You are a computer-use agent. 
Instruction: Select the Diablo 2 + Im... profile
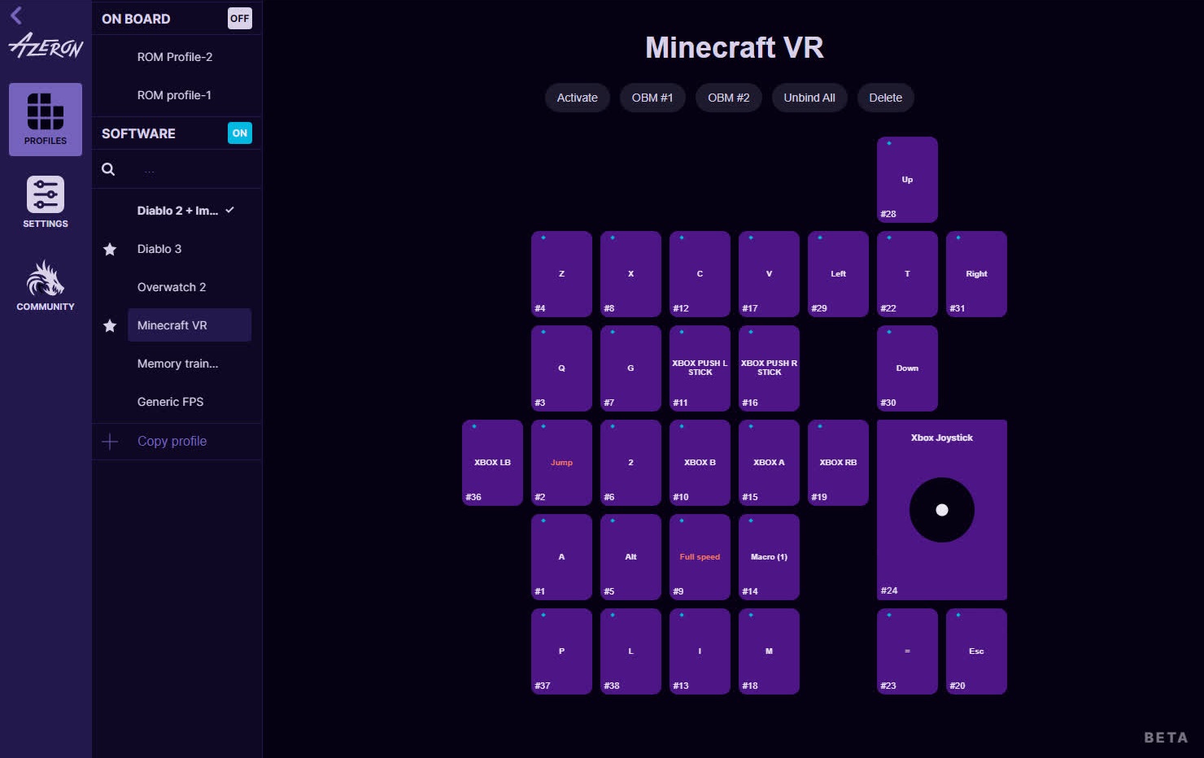point(177,211)
